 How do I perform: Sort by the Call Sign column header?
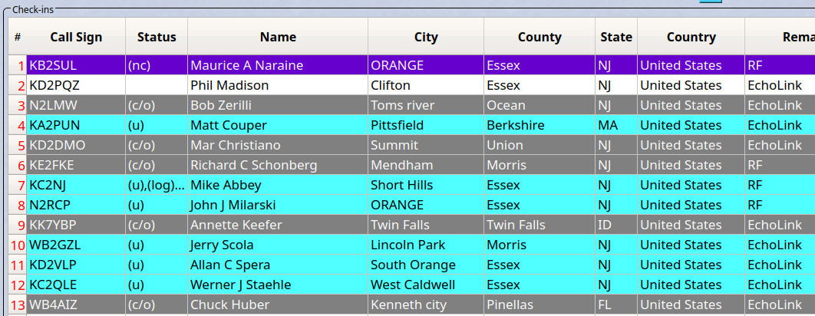coord(76,37)
